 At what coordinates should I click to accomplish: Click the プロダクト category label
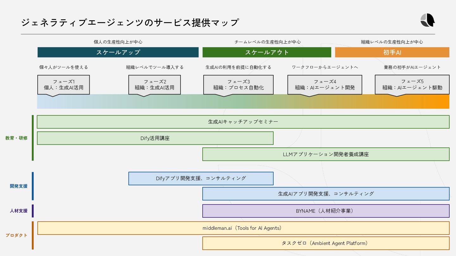click(x=16, y=235)
